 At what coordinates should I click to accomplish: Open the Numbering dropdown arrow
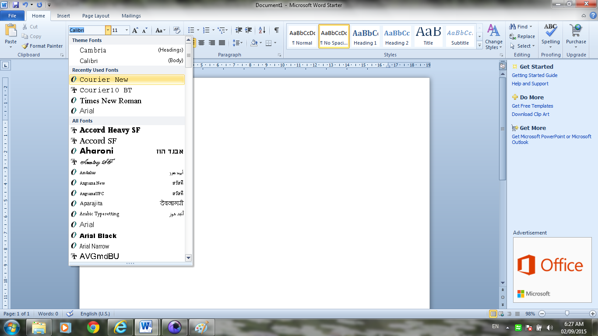click(x=213, y=30)
